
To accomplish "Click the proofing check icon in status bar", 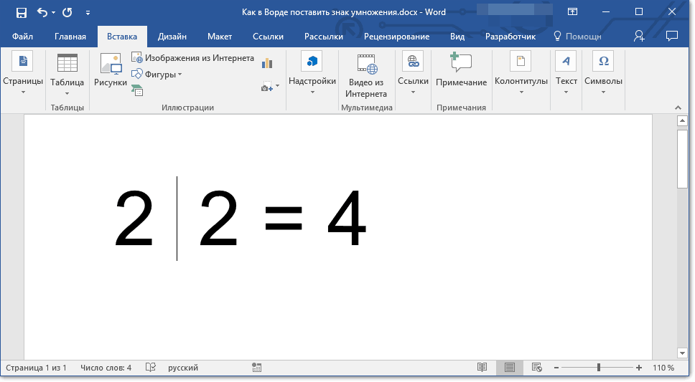I will point(151,368).
